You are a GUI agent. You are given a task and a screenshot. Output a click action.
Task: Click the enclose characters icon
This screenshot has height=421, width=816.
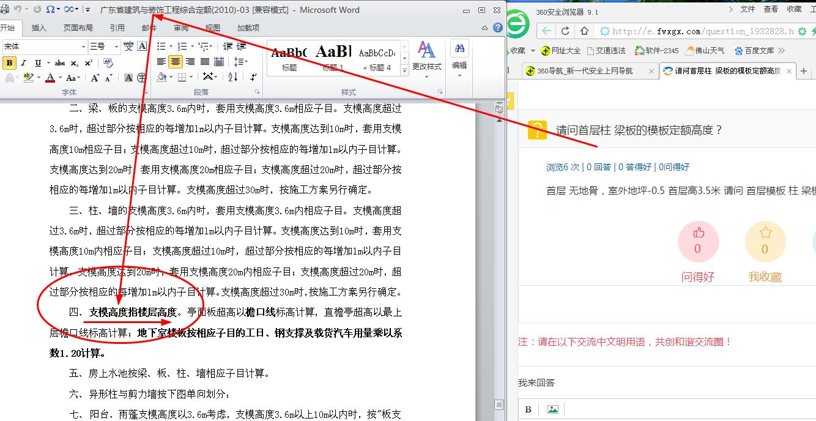point(142,78)
